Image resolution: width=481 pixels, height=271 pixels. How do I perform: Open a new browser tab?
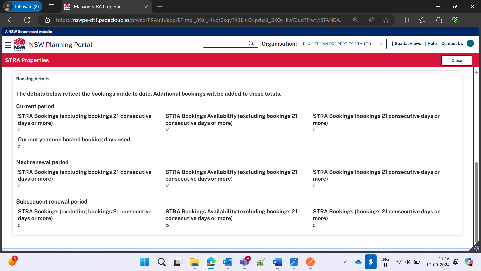[160, 7]
